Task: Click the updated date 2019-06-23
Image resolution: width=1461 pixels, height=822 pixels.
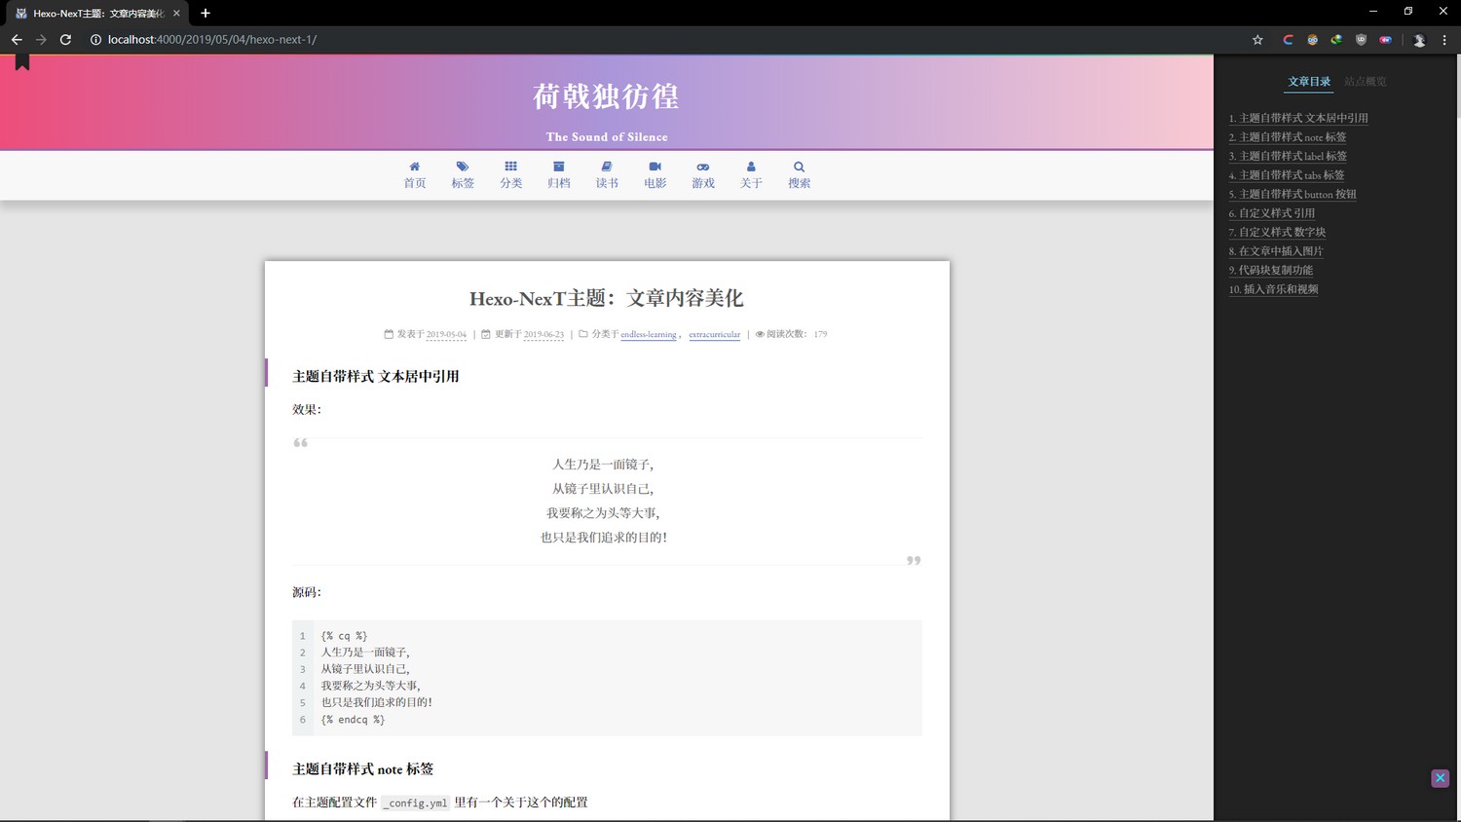Action: [543, 334]
